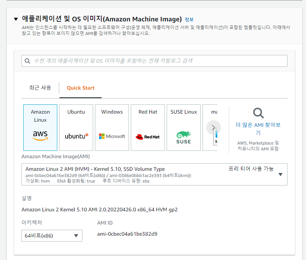
Task: Click the ENA 활성화됨: true text
Action: [76, 181]
